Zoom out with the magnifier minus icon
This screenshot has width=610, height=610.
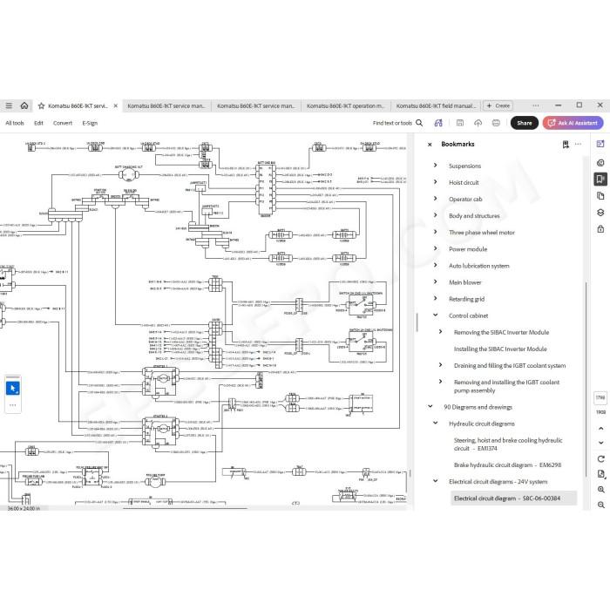[x=601, y=505]
